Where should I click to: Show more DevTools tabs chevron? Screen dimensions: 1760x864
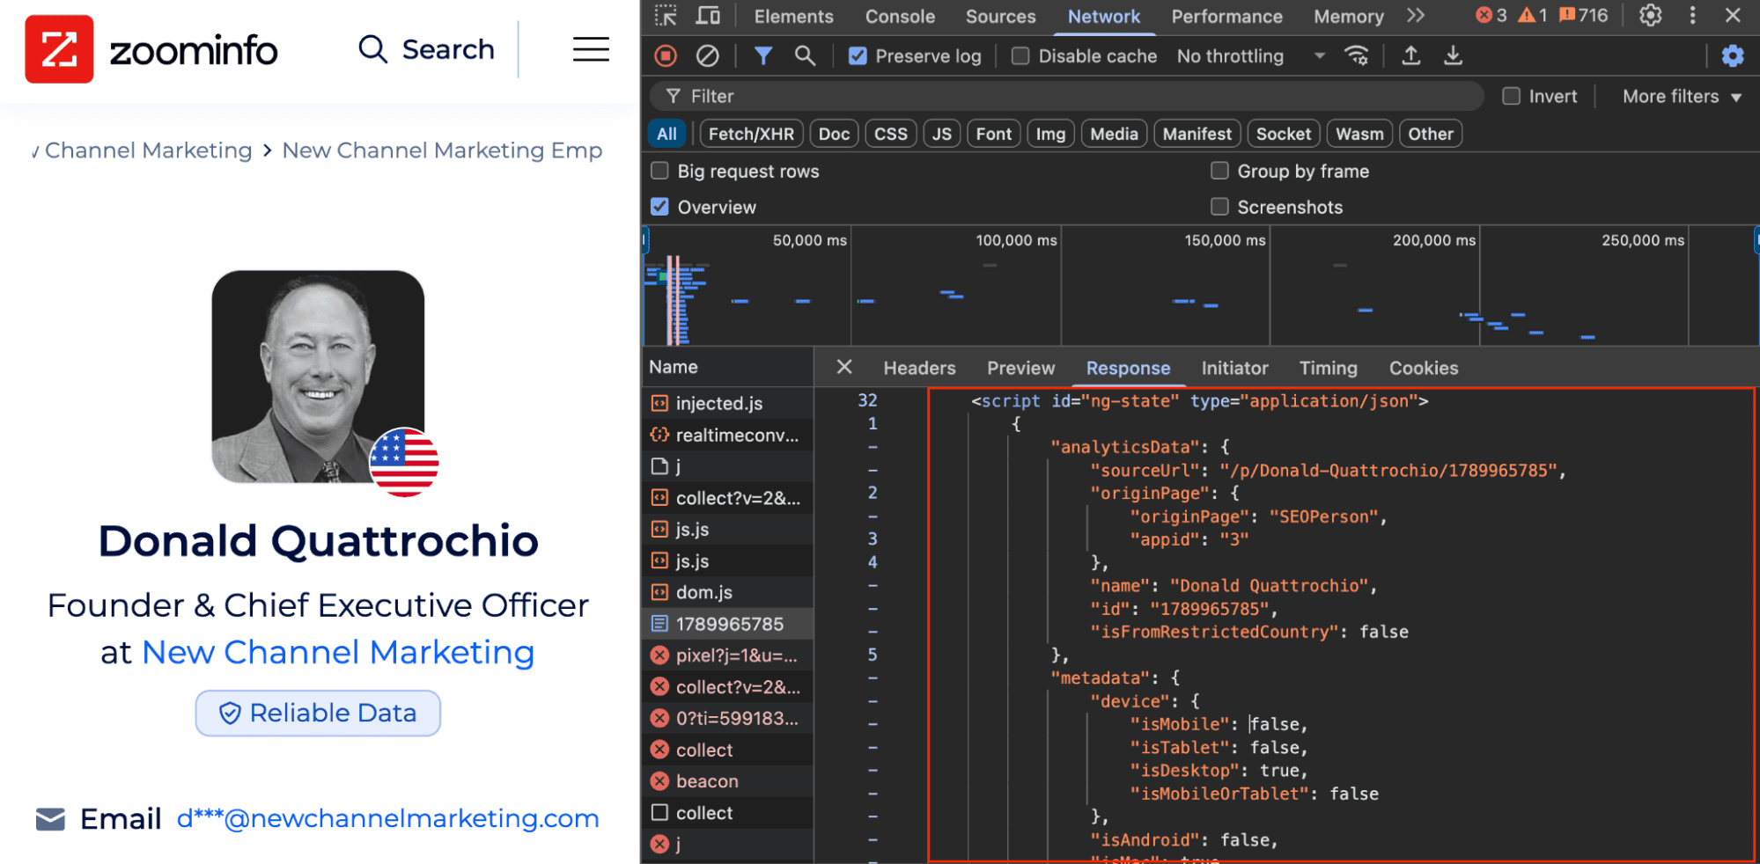[x=1415, y=16]
